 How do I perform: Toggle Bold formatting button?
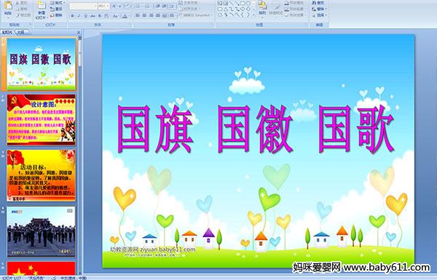(x=72, y=16)
